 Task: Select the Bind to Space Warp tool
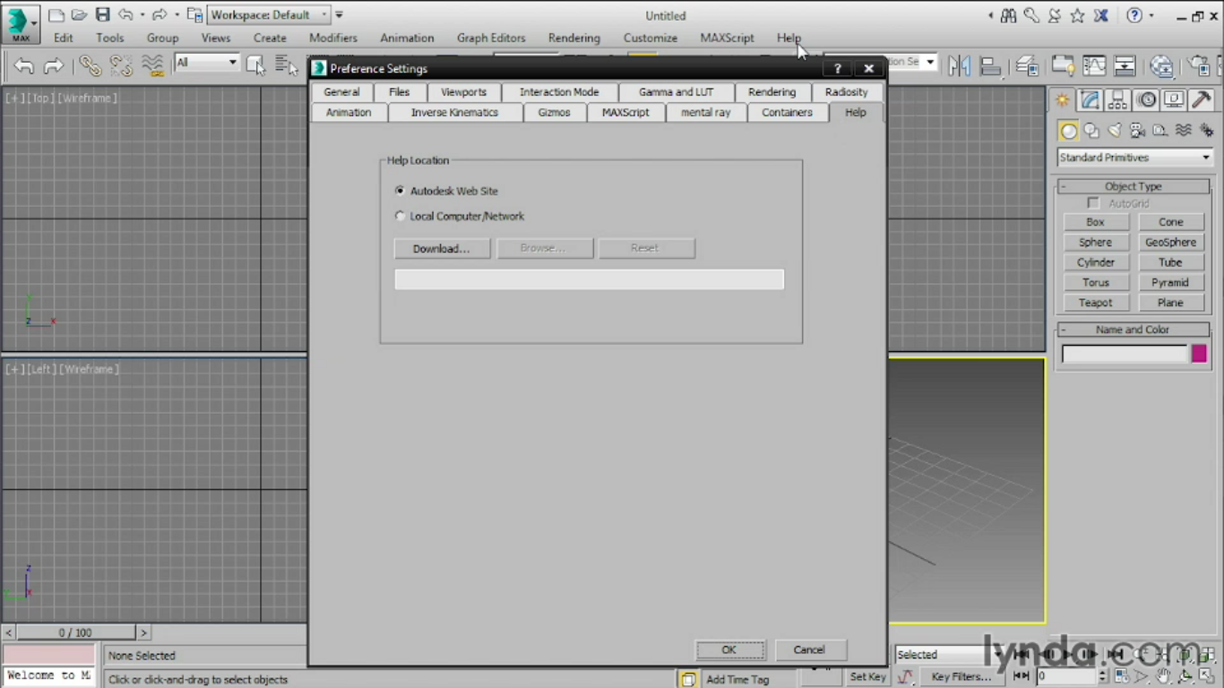153,65
